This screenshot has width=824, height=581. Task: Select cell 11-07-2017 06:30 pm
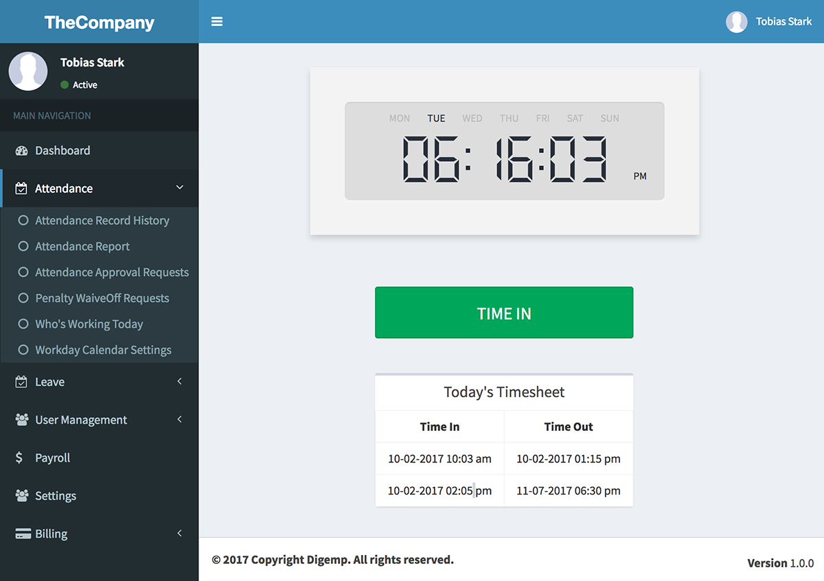(569, 490)
